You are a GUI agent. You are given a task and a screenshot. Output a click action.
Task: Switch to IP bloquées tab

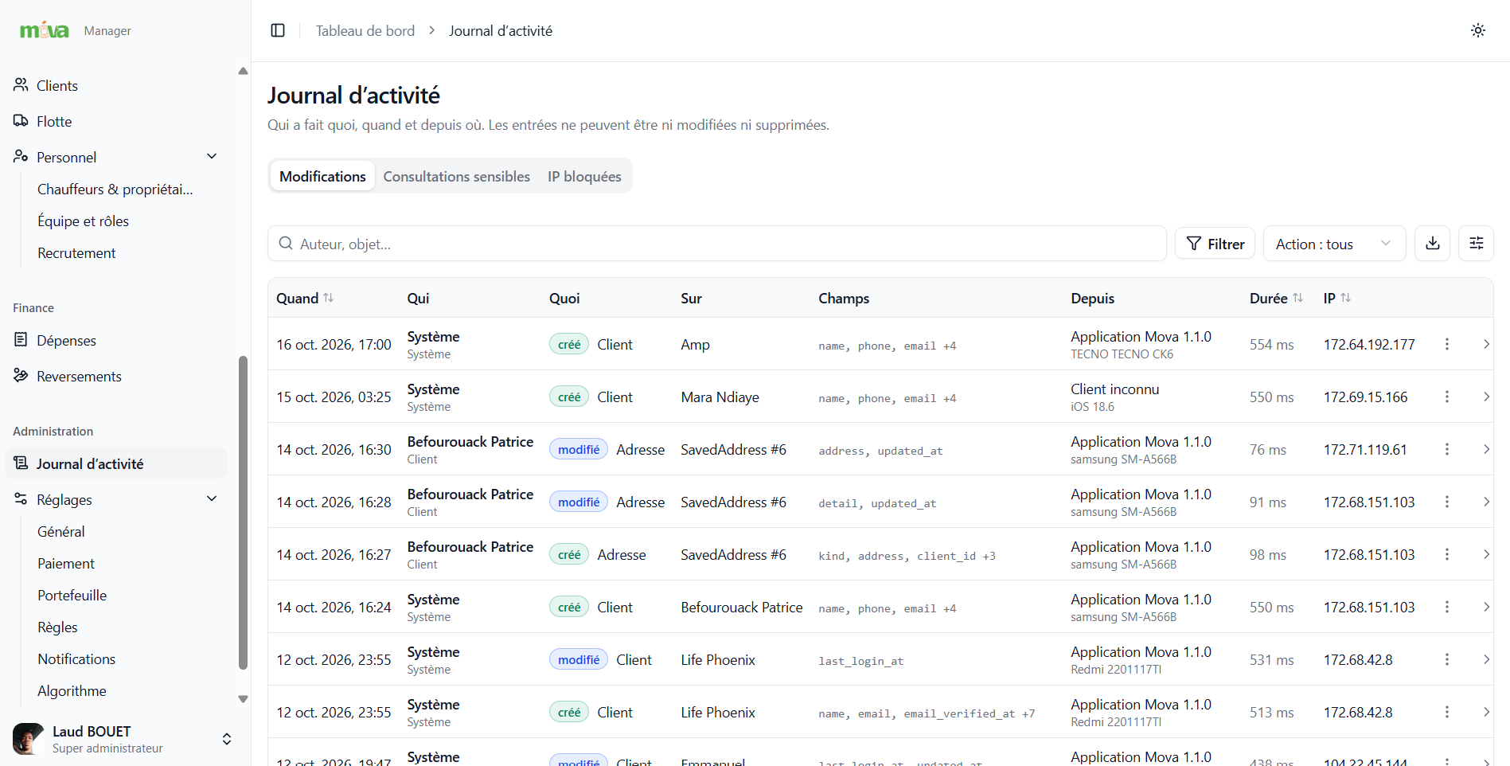coord(584,176)
